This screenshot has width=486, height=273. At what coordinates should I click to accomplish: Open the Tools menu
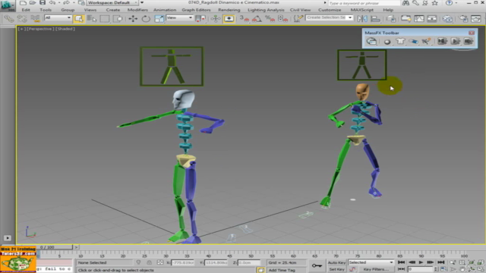click(46, 10)
